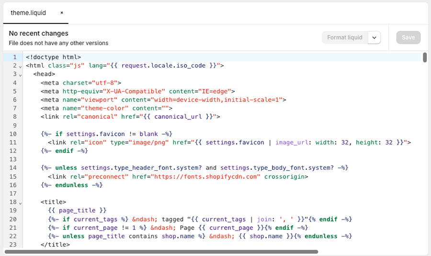
Task: Click the X-UA-Compatible meta line
Action: tap(138, 91)
